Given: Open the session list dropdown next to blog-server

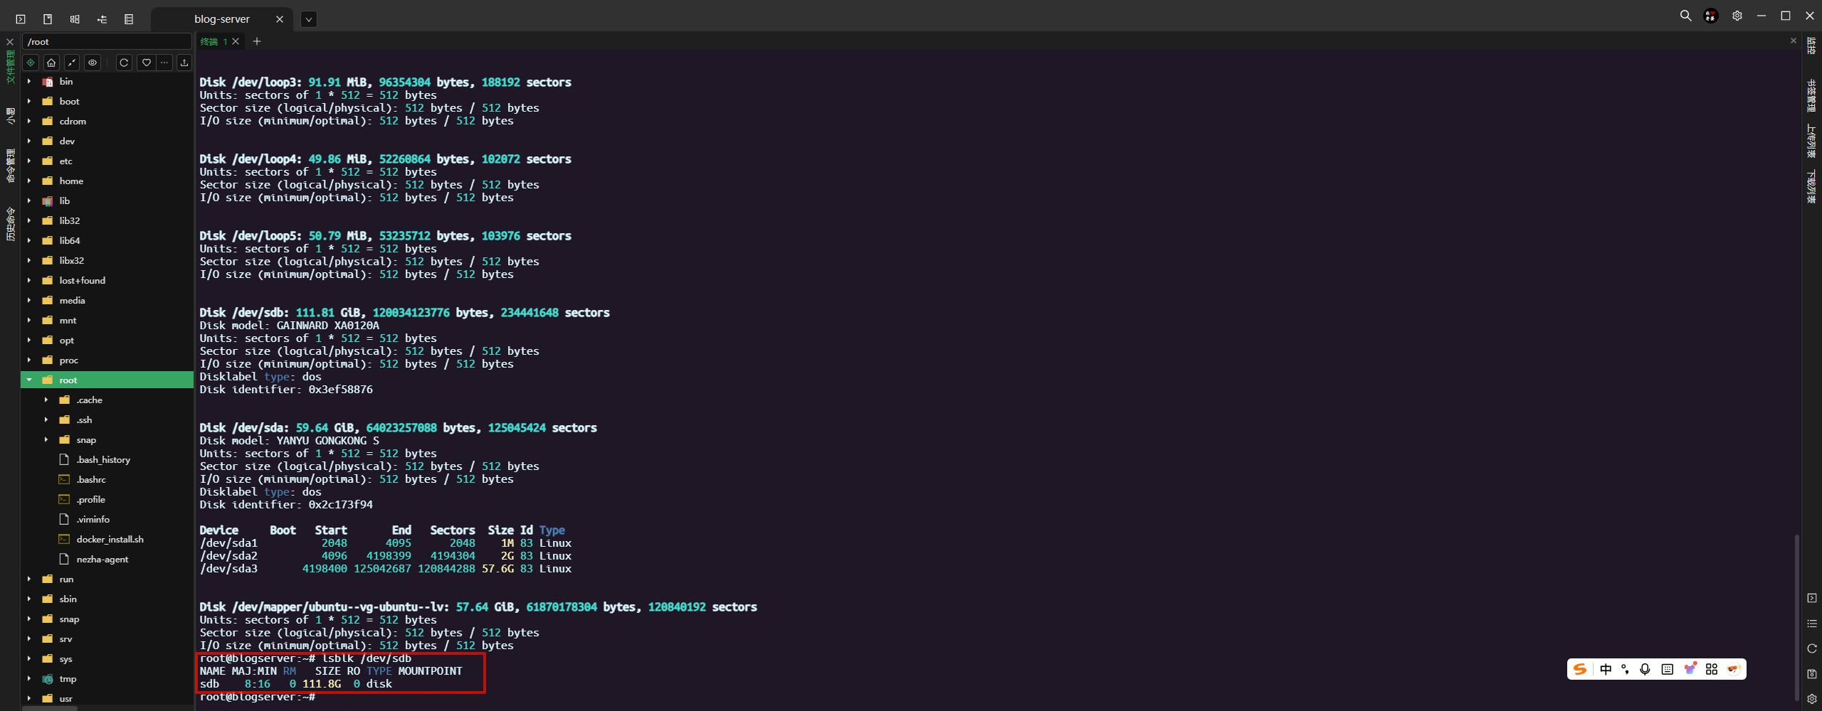Looking at the screenshot, I should (x=308, y=19).
